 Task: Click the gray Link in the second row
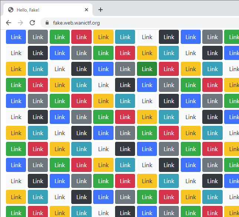pos(82,53)
